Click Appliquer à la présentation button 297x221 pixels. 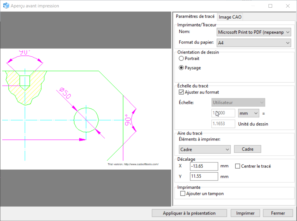(x=189, y=213)
